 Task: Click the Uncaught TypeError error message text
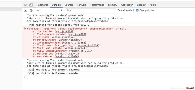click(77, 29)
